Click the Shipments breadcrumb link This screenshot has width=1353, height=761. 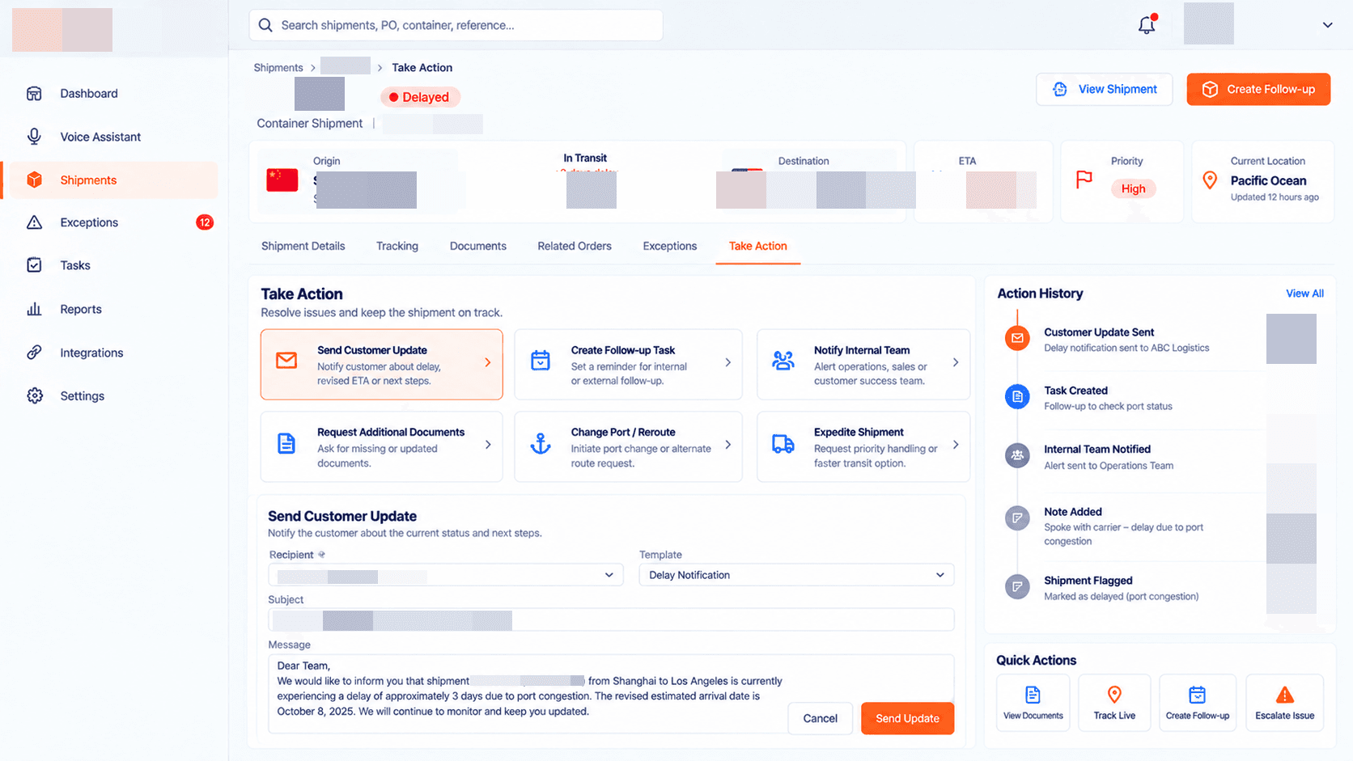pyautogui.click(x=278, y=68)
